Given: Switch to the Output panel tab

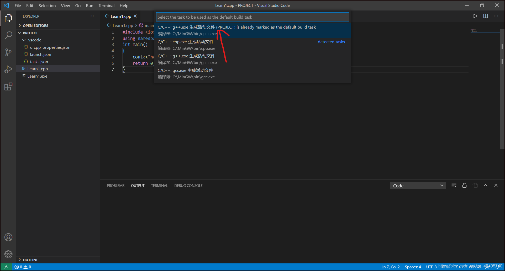Looking at the screenshot, I should [138, 186].
